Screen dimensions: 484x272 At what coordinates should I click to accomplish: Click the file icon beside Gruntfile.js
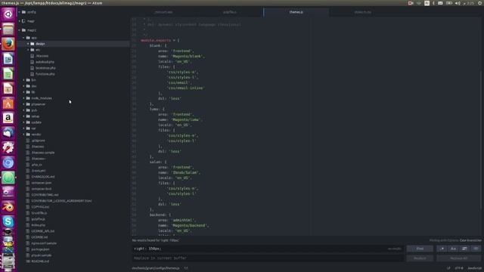pyautogui.click(x=28, y=213)
